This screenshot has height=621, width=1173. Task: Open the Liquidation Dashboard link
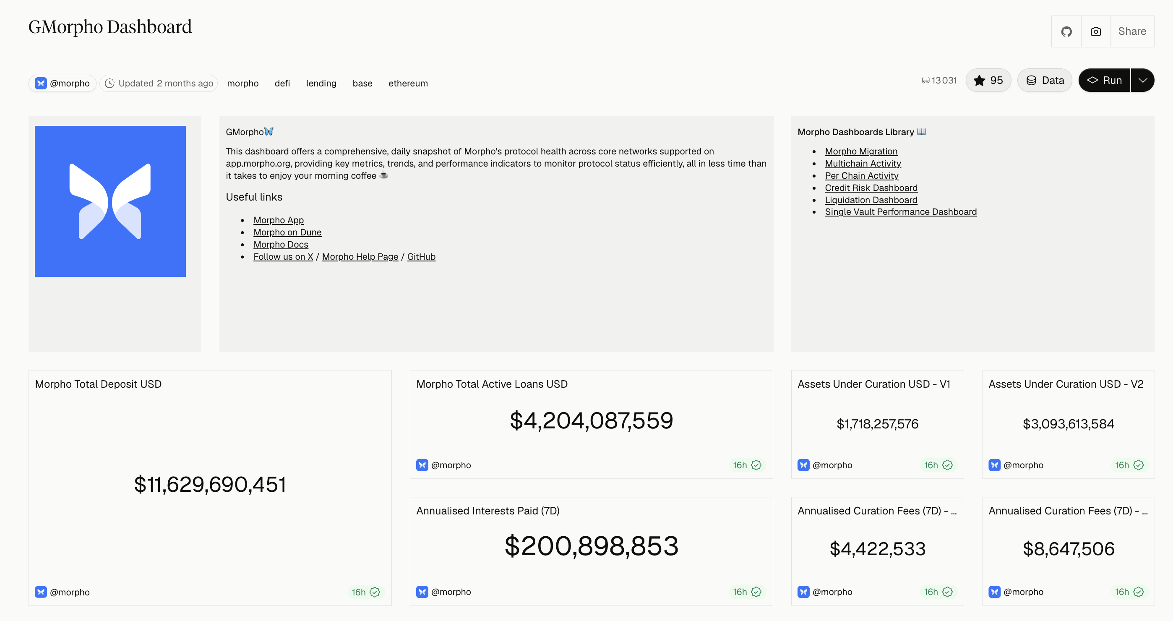pyautogui.click(x=871, y=200)
